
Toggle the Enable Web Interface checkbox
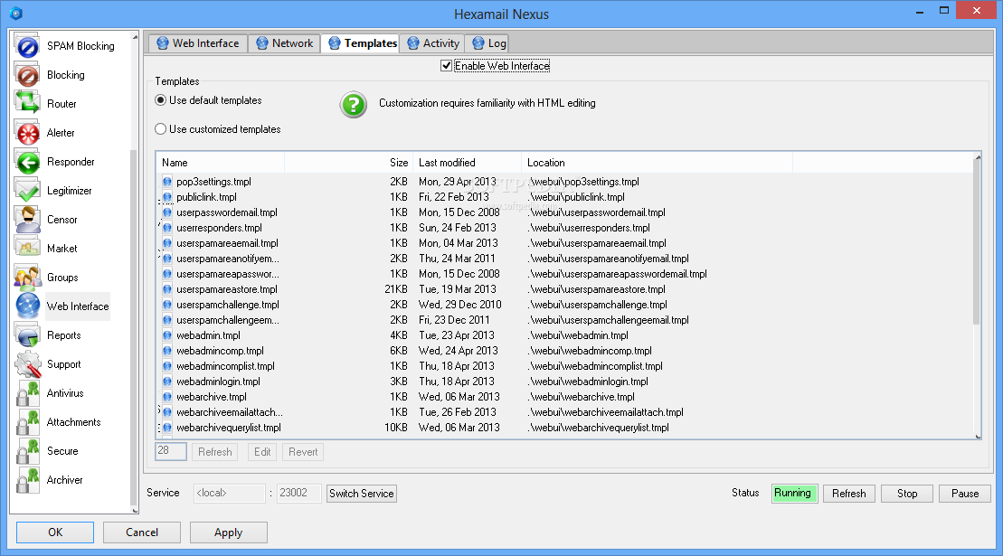pyautogui.click(x=447, y=65)
